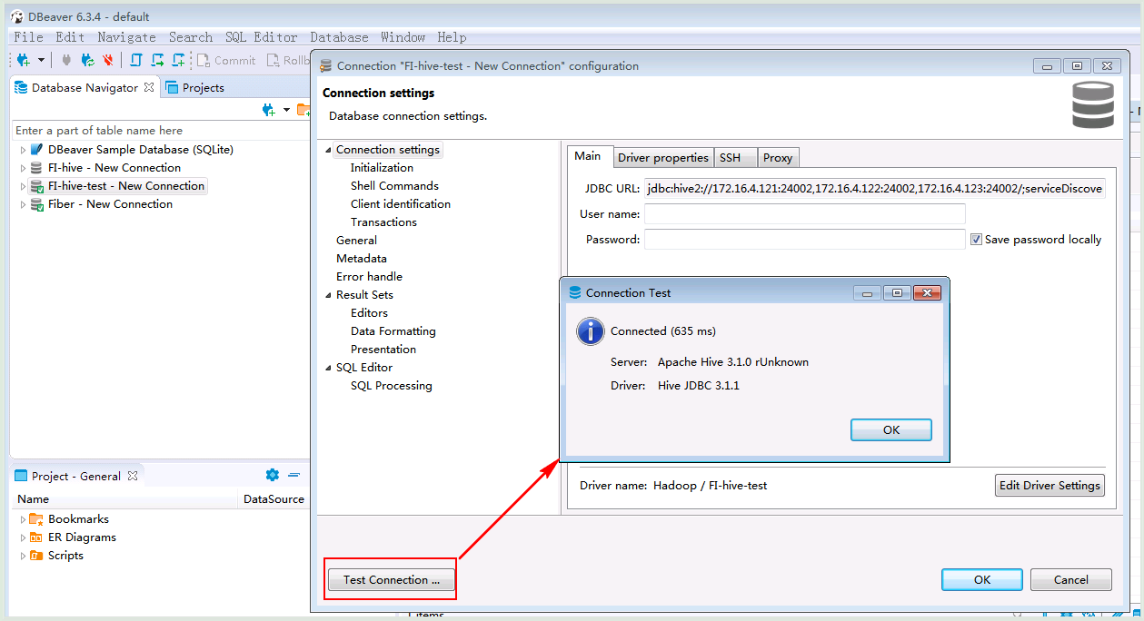Click the orange new folder icon in Navigator
The image size is (1144, 621).
pos(303,110)
